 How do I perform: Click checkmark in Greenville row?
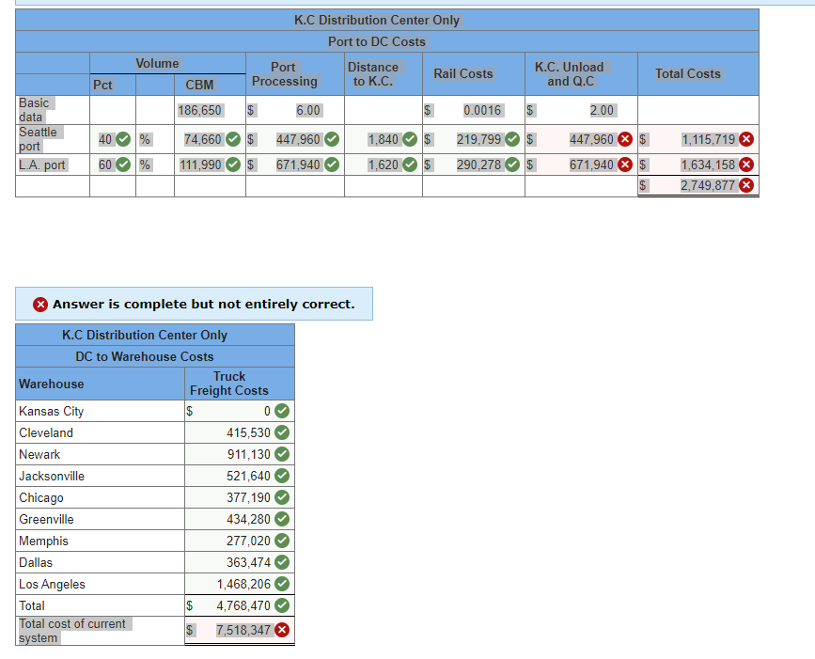(x=282, y=519)
